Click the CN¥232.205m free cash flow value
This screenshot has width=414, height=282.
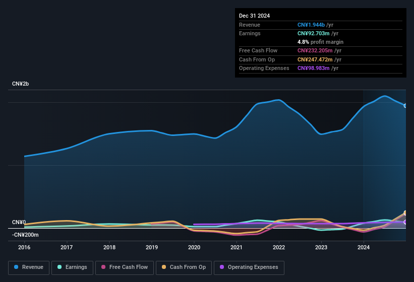(x=315, y=50)
